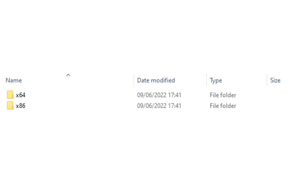306x189 pixels.
Task: Click divider between Date modified and Type
Action: (x=207, y=80)
